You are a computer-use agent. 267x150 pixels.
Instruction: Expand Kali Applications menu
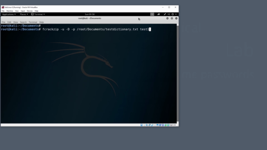click(x=9, y=14)
